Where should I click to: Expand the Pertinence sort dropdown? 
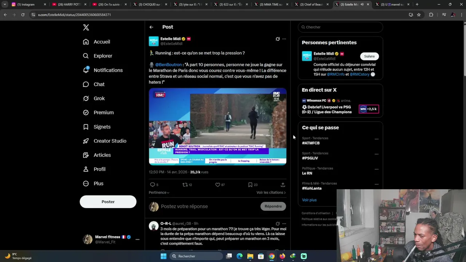click(159, 192)
